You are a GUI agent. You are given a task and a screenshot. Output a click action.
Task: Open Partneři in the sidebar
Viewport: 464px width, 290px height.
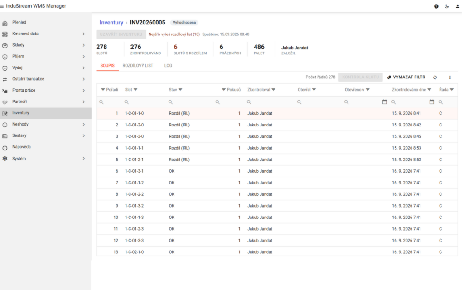[x=46, y=102]
